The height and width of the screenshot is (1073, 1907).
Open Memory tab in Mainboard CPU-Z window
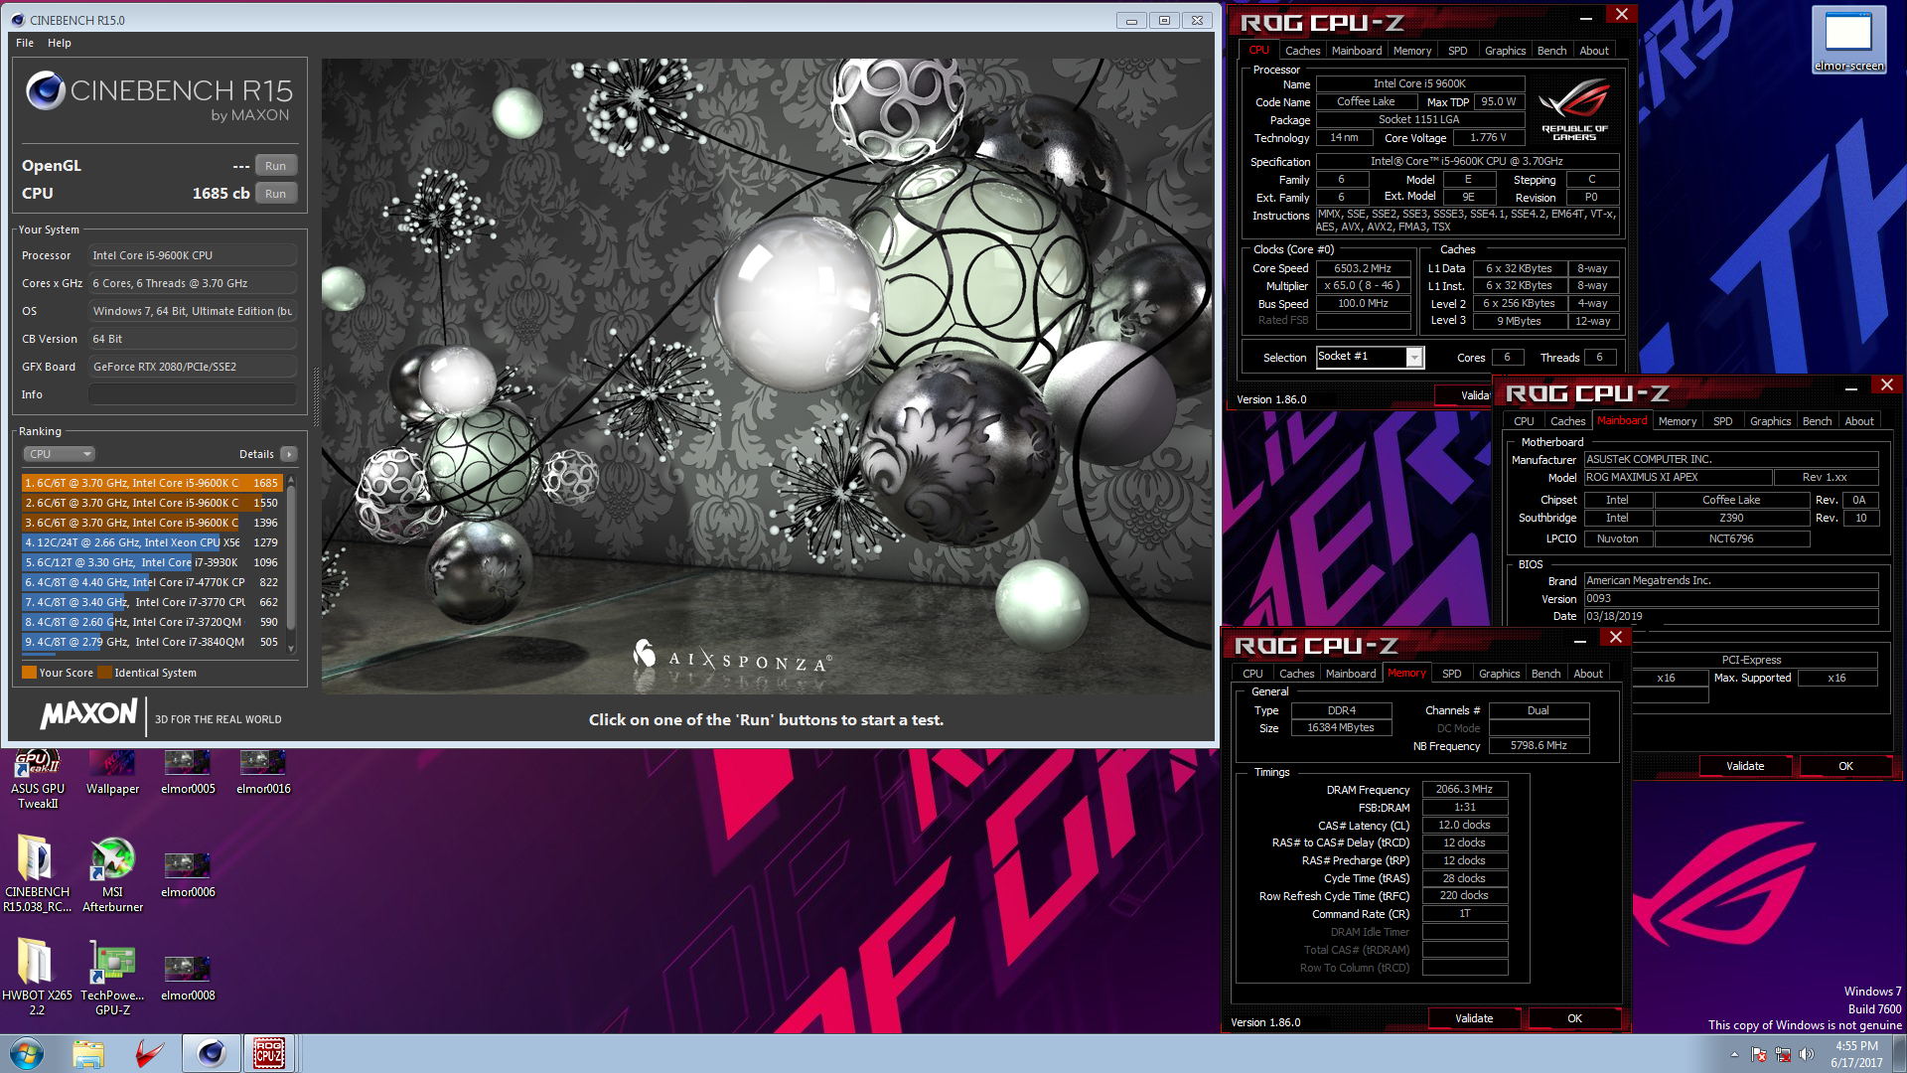(1678, 421)
